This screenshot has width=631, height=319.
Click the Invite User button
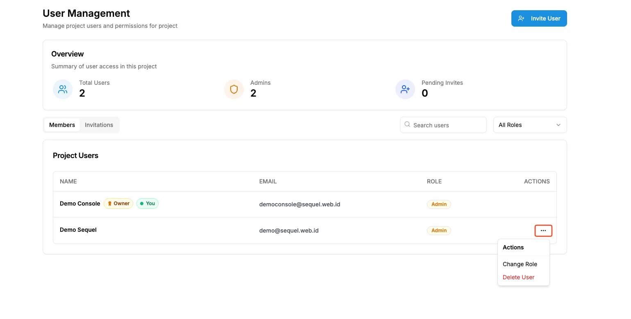539,18
